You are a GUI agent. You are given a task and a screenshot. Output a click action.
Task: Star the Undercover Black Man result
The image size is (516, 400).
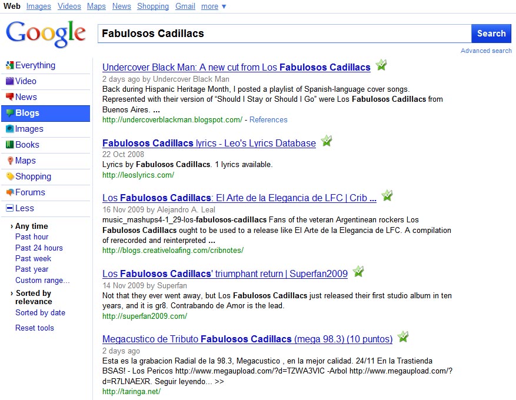(x=381, y=65)
